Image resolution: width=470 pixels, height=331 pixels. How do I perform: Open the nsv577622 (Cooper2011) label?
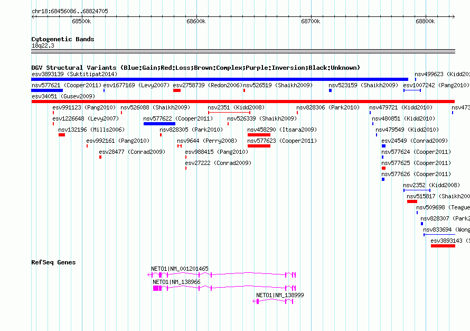pos(178,118)
